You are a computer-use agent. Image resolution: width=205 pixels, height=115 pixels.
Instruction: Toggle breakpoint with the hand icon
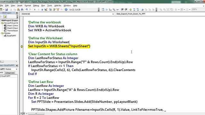(x=130, y=10)
